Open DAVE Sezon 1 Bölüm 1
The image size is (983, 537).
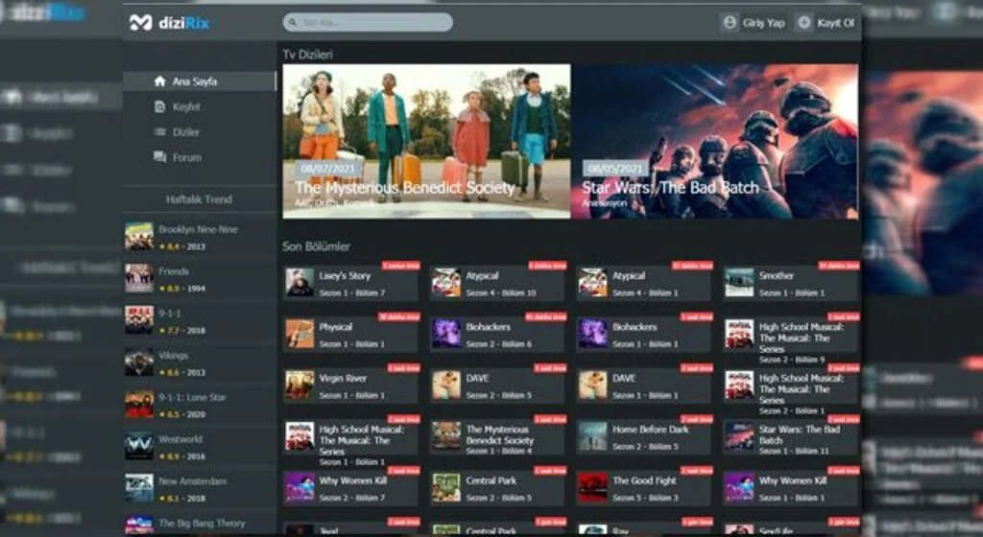click(644, 385)
